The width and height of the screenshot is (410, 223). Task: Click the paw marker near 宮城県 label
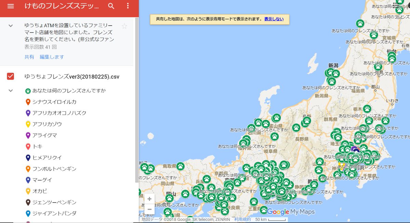coord(374,35)
